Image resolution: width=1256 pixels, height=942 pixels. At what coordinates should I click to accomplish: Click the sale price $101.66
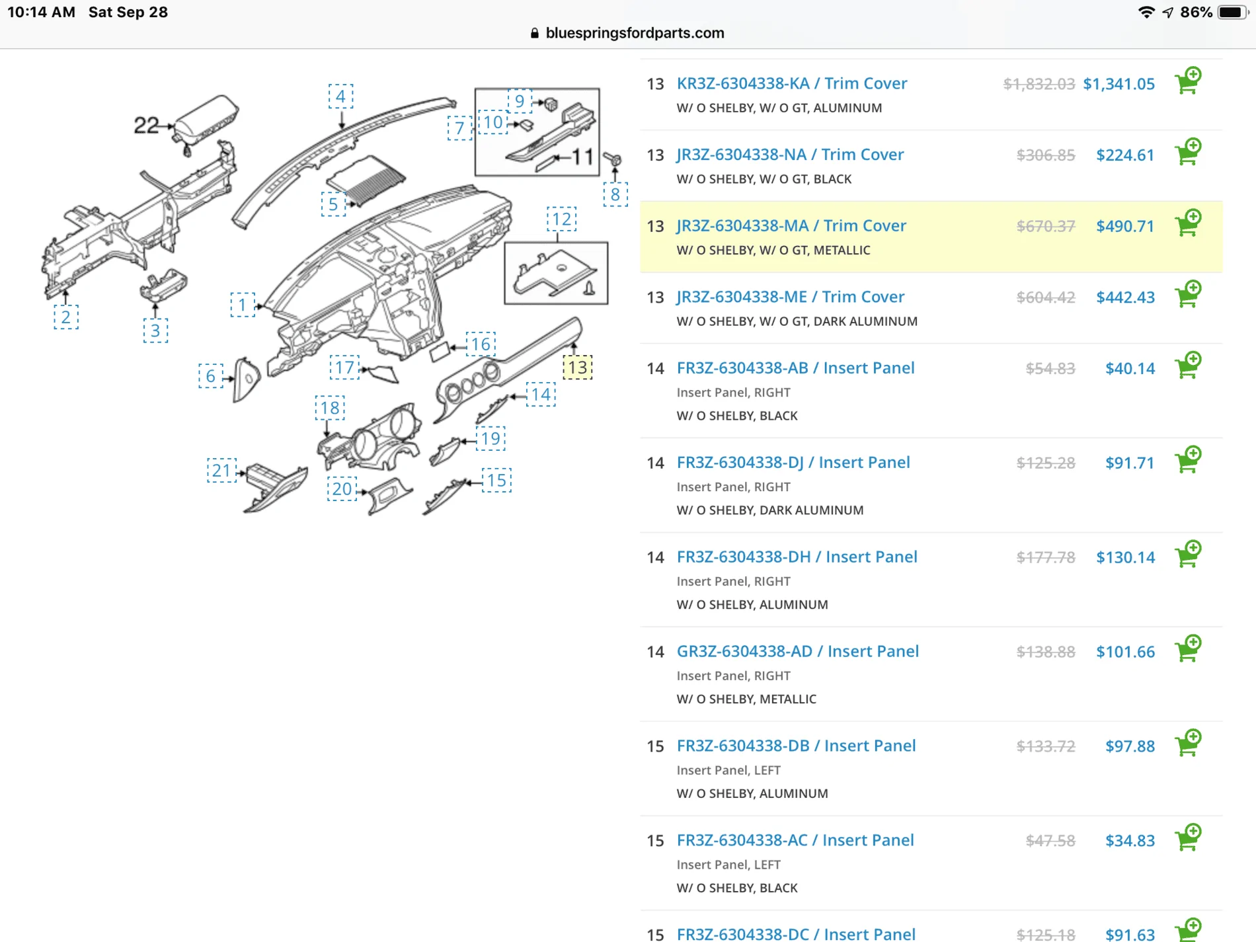(1125, 652)
